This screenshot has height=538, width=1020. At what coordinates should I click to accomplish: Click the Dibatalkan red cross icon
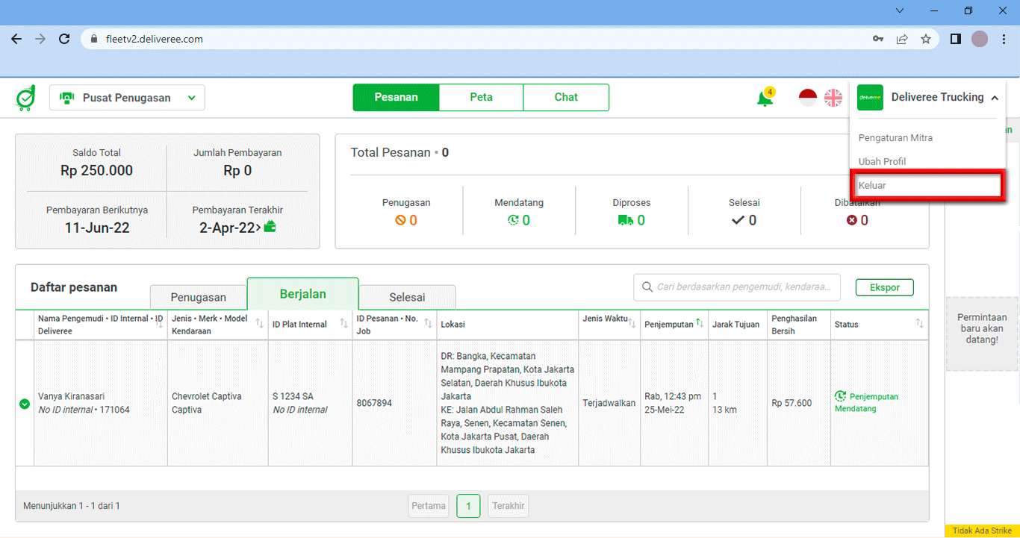(851, 221)
